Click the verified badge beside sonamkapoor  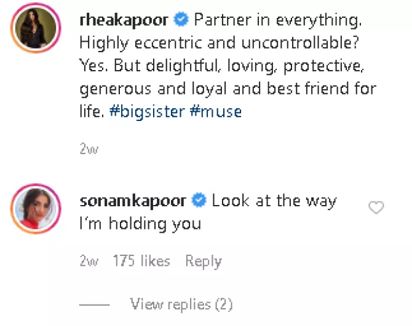[x=199, y=200]
